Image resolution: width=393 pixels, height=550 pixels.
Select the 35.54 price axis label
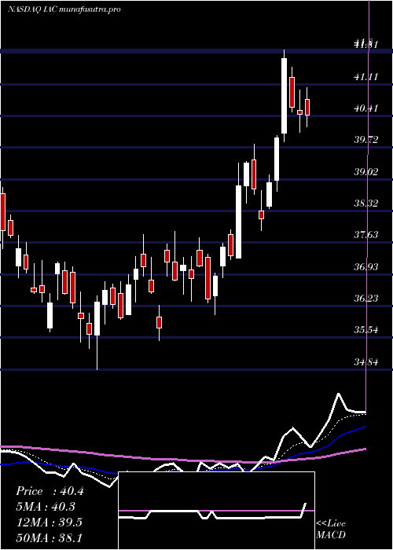366,330
